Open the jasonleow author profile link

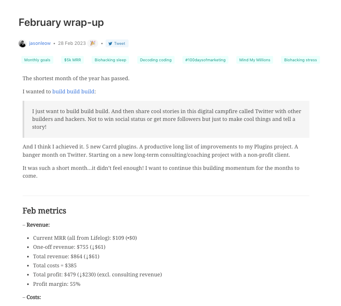(40, 44)
